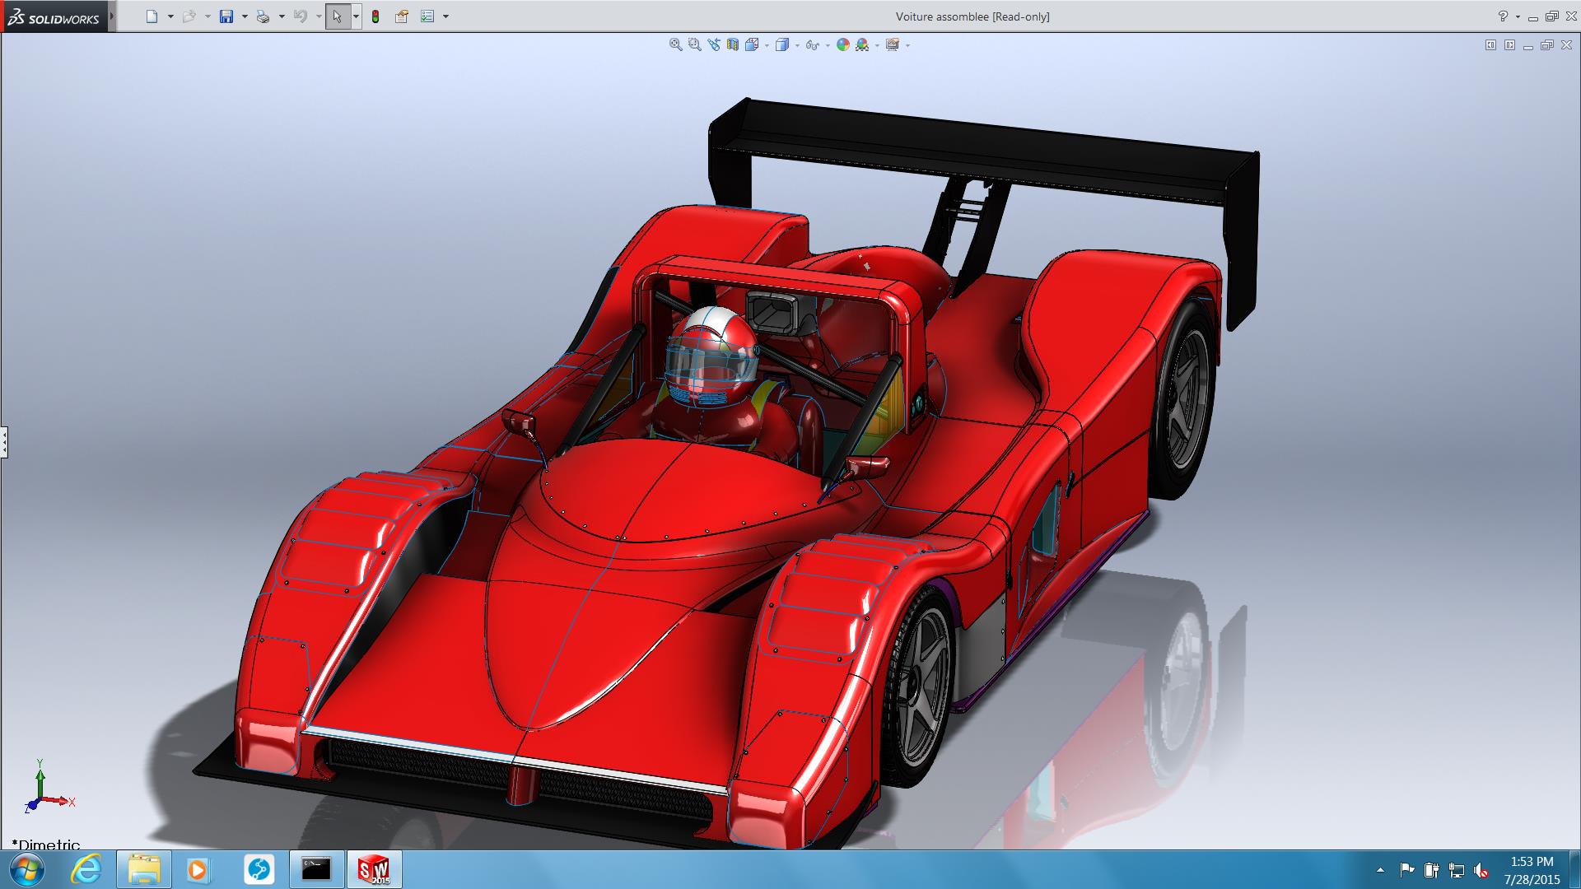The image size is (1581, 889).
Task: Select the Zoom to Area icon
Action: [694, 45]
